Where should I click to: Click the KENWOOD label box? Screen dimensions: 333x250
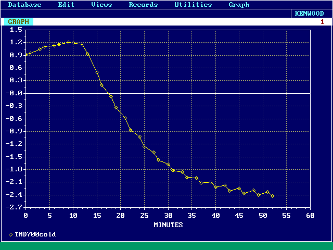click(309, 14)
